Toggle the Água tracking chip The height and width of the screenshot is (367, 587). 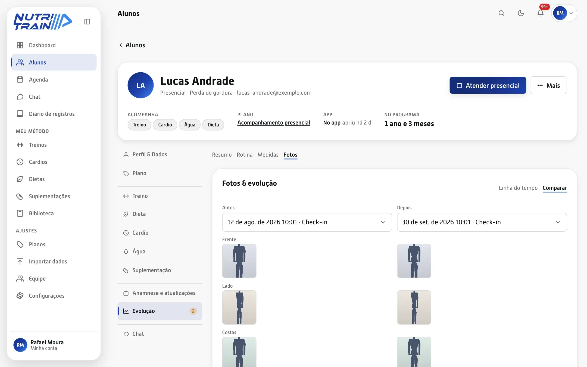(190, 125)
